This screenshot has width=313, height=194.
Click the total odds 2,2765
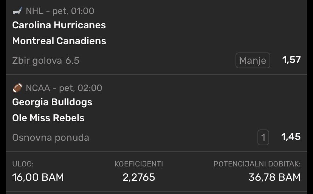(139, 177)
